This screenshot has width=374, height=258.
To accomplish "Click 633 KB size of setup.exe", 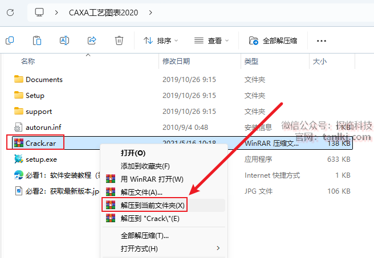I will (339, 159).
